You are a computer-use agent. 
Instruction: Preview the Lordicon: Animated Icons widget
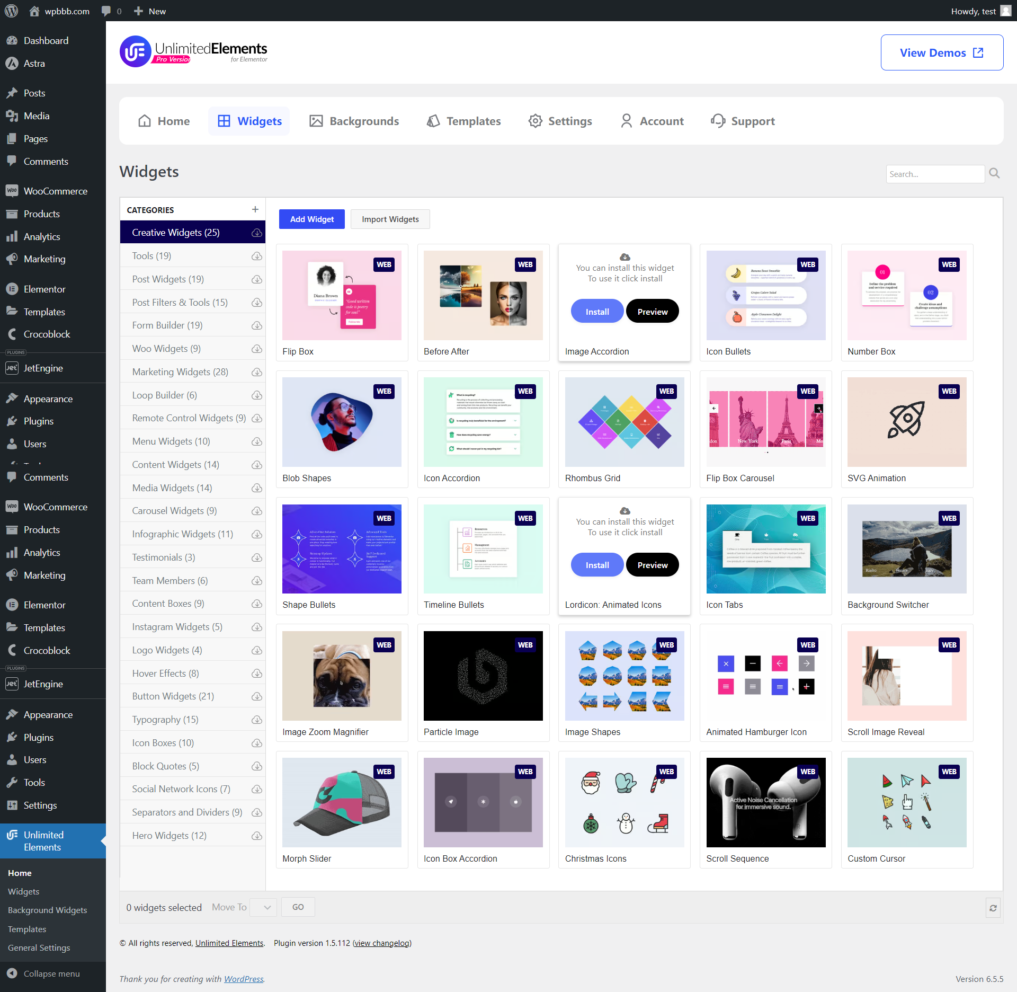coord(652,565)
